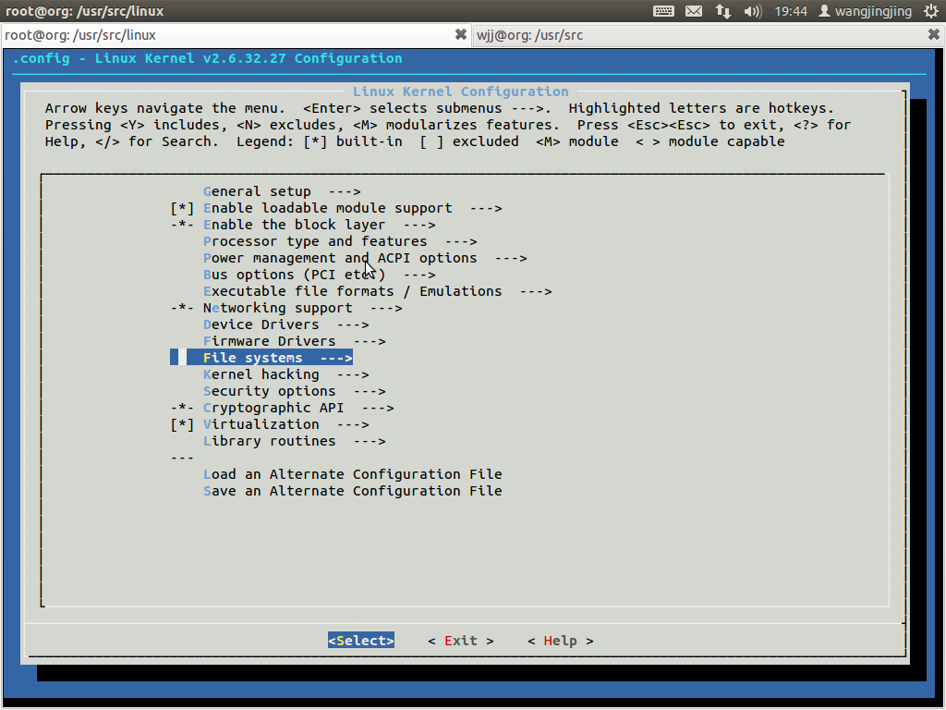
Task: Expand arrow after Cryptographic API
Action: click(378, 408)
